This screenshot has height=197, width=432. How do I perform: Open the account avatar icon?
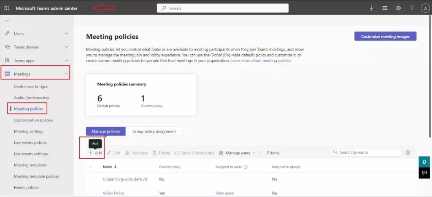pos(425,8)
